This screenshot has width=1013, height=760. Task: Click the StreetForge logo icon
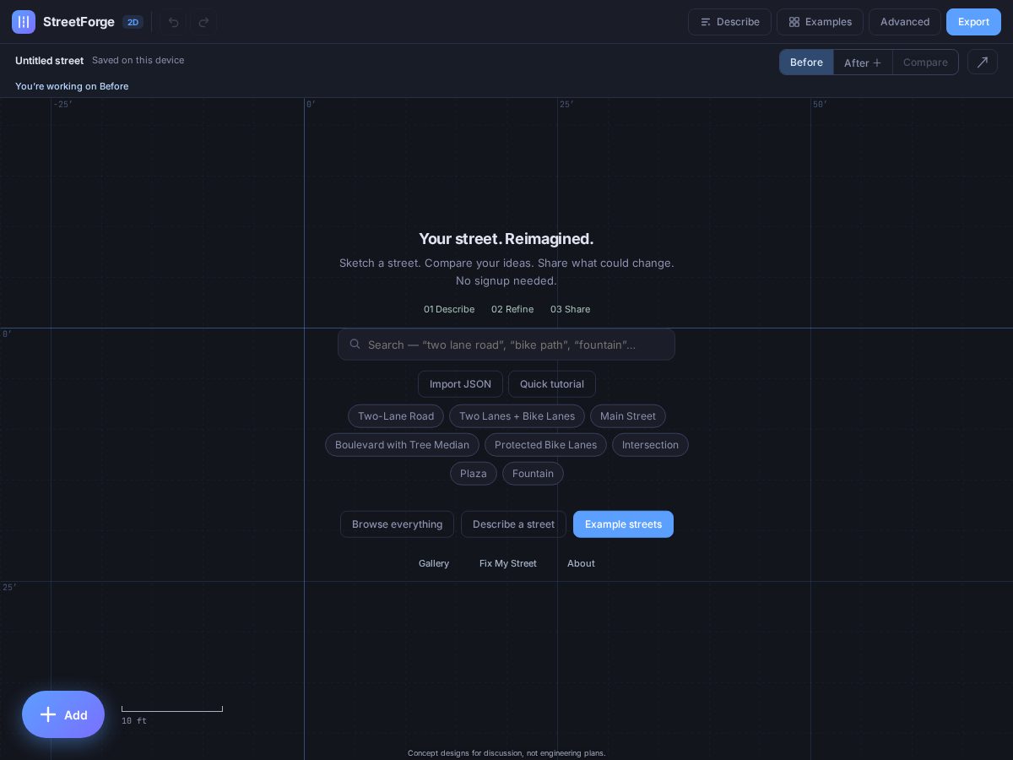coord(24,22)
